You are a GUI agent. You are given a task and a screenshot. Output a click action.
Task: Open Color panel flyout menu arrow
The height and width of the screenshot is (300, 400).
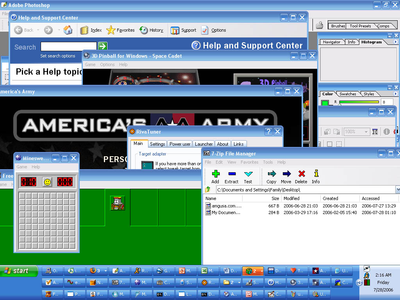coord(395,94)
